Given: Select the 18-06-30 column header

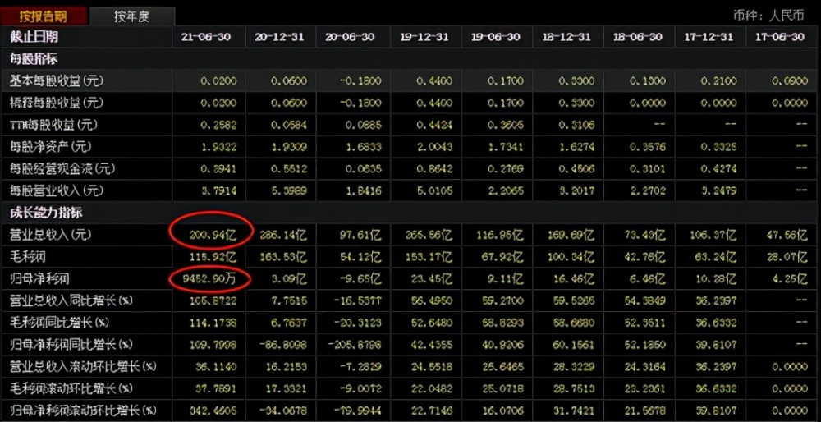Looking at the screenshot, I should click(x=638, y=37).
